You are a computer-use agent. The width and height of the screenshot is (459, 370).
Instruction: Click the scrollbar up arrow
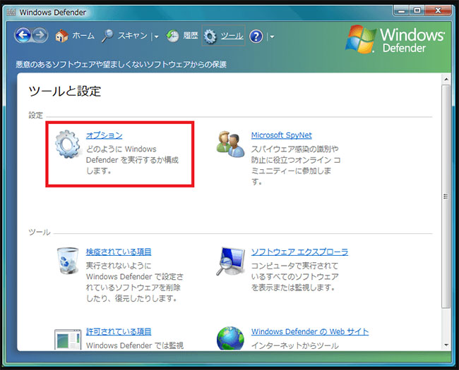[x=446, y=79]
